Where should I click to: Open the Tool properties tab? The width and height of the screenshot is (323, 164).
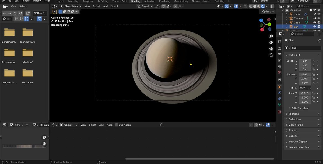[279, 41]
